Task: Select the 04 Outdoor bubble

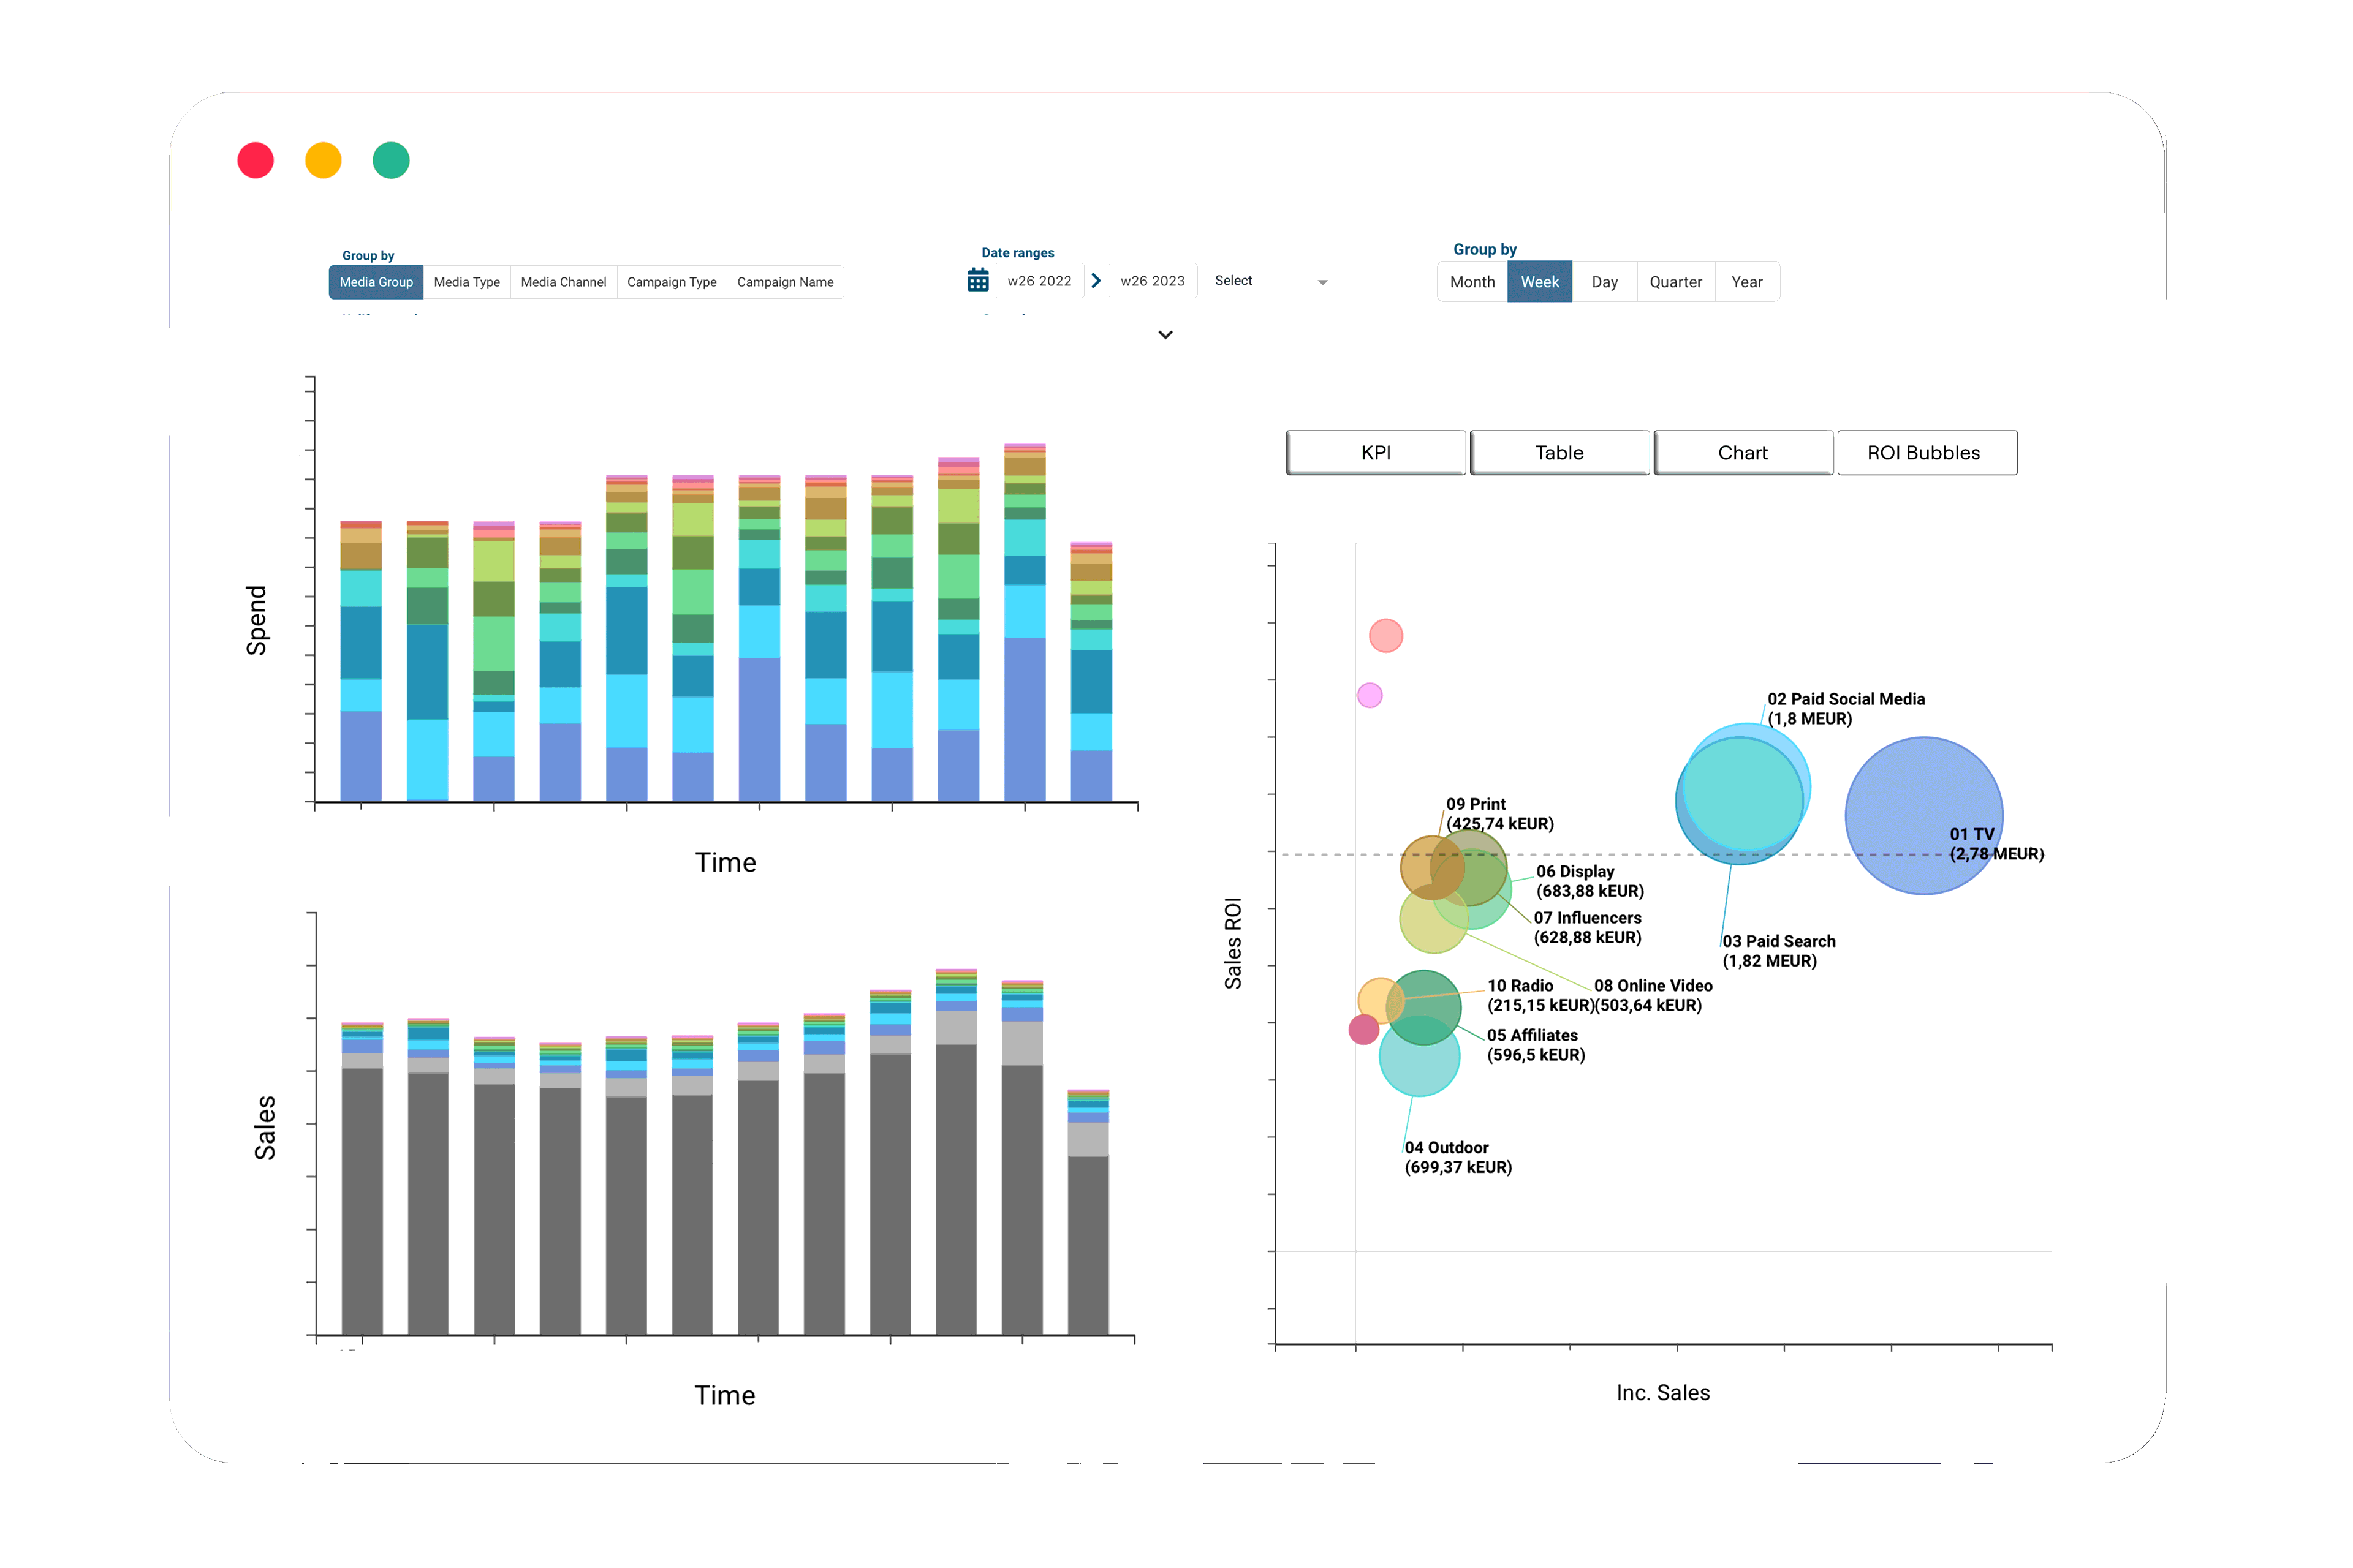Action: pos(1419,1056)
